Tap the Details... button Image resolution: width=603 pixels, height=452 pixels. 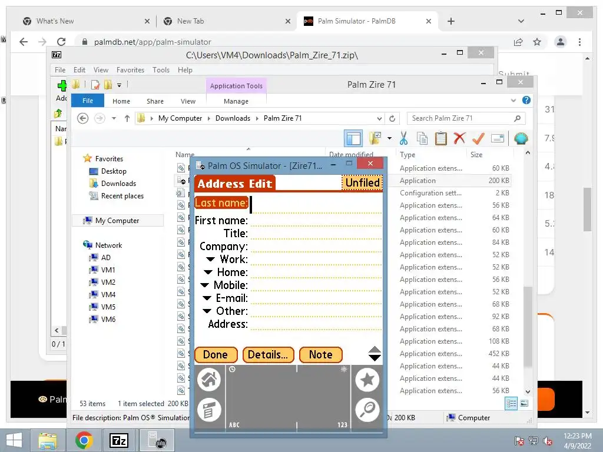(x=268, y=354)
